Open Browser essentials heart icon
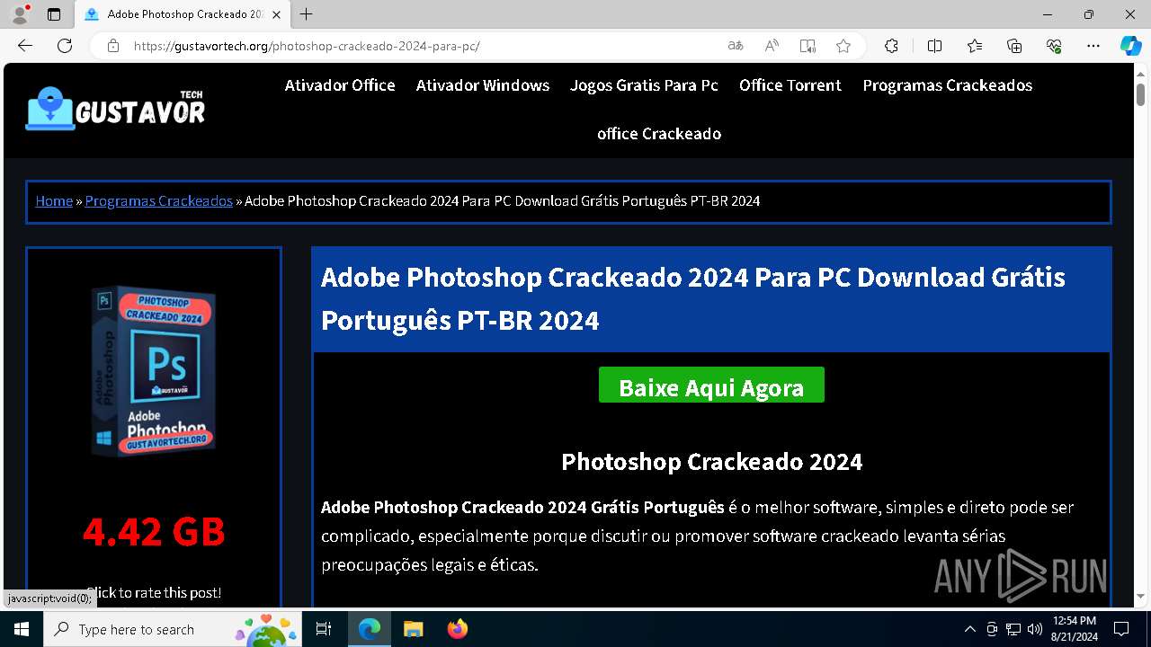Viewport: 1151px width, 647px height. click(x=1054, y=46)
